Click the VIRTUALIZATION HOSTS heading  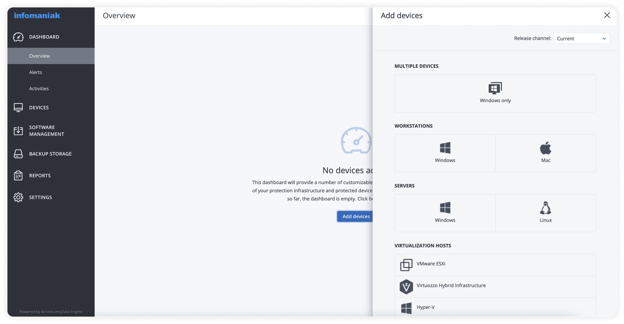coord(422,246)
